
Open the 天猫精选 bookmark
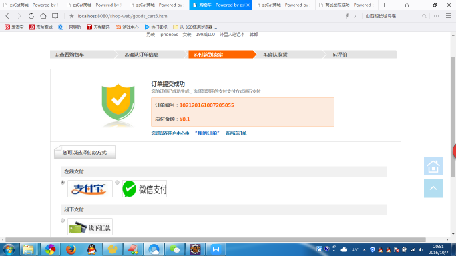pyautogui.click(x=98, y=27)
